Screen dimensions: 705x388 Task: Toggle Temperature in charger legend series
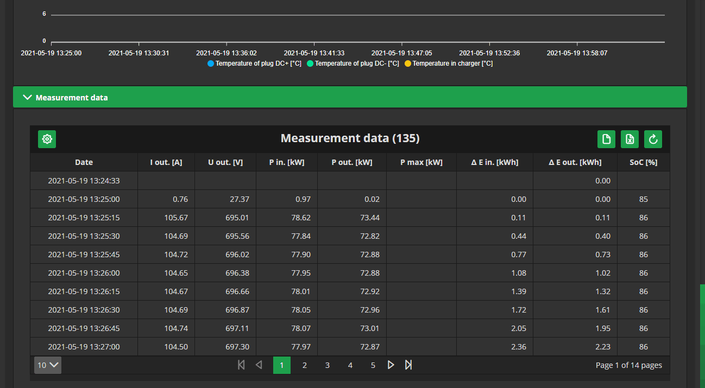(x=449, y=63)
